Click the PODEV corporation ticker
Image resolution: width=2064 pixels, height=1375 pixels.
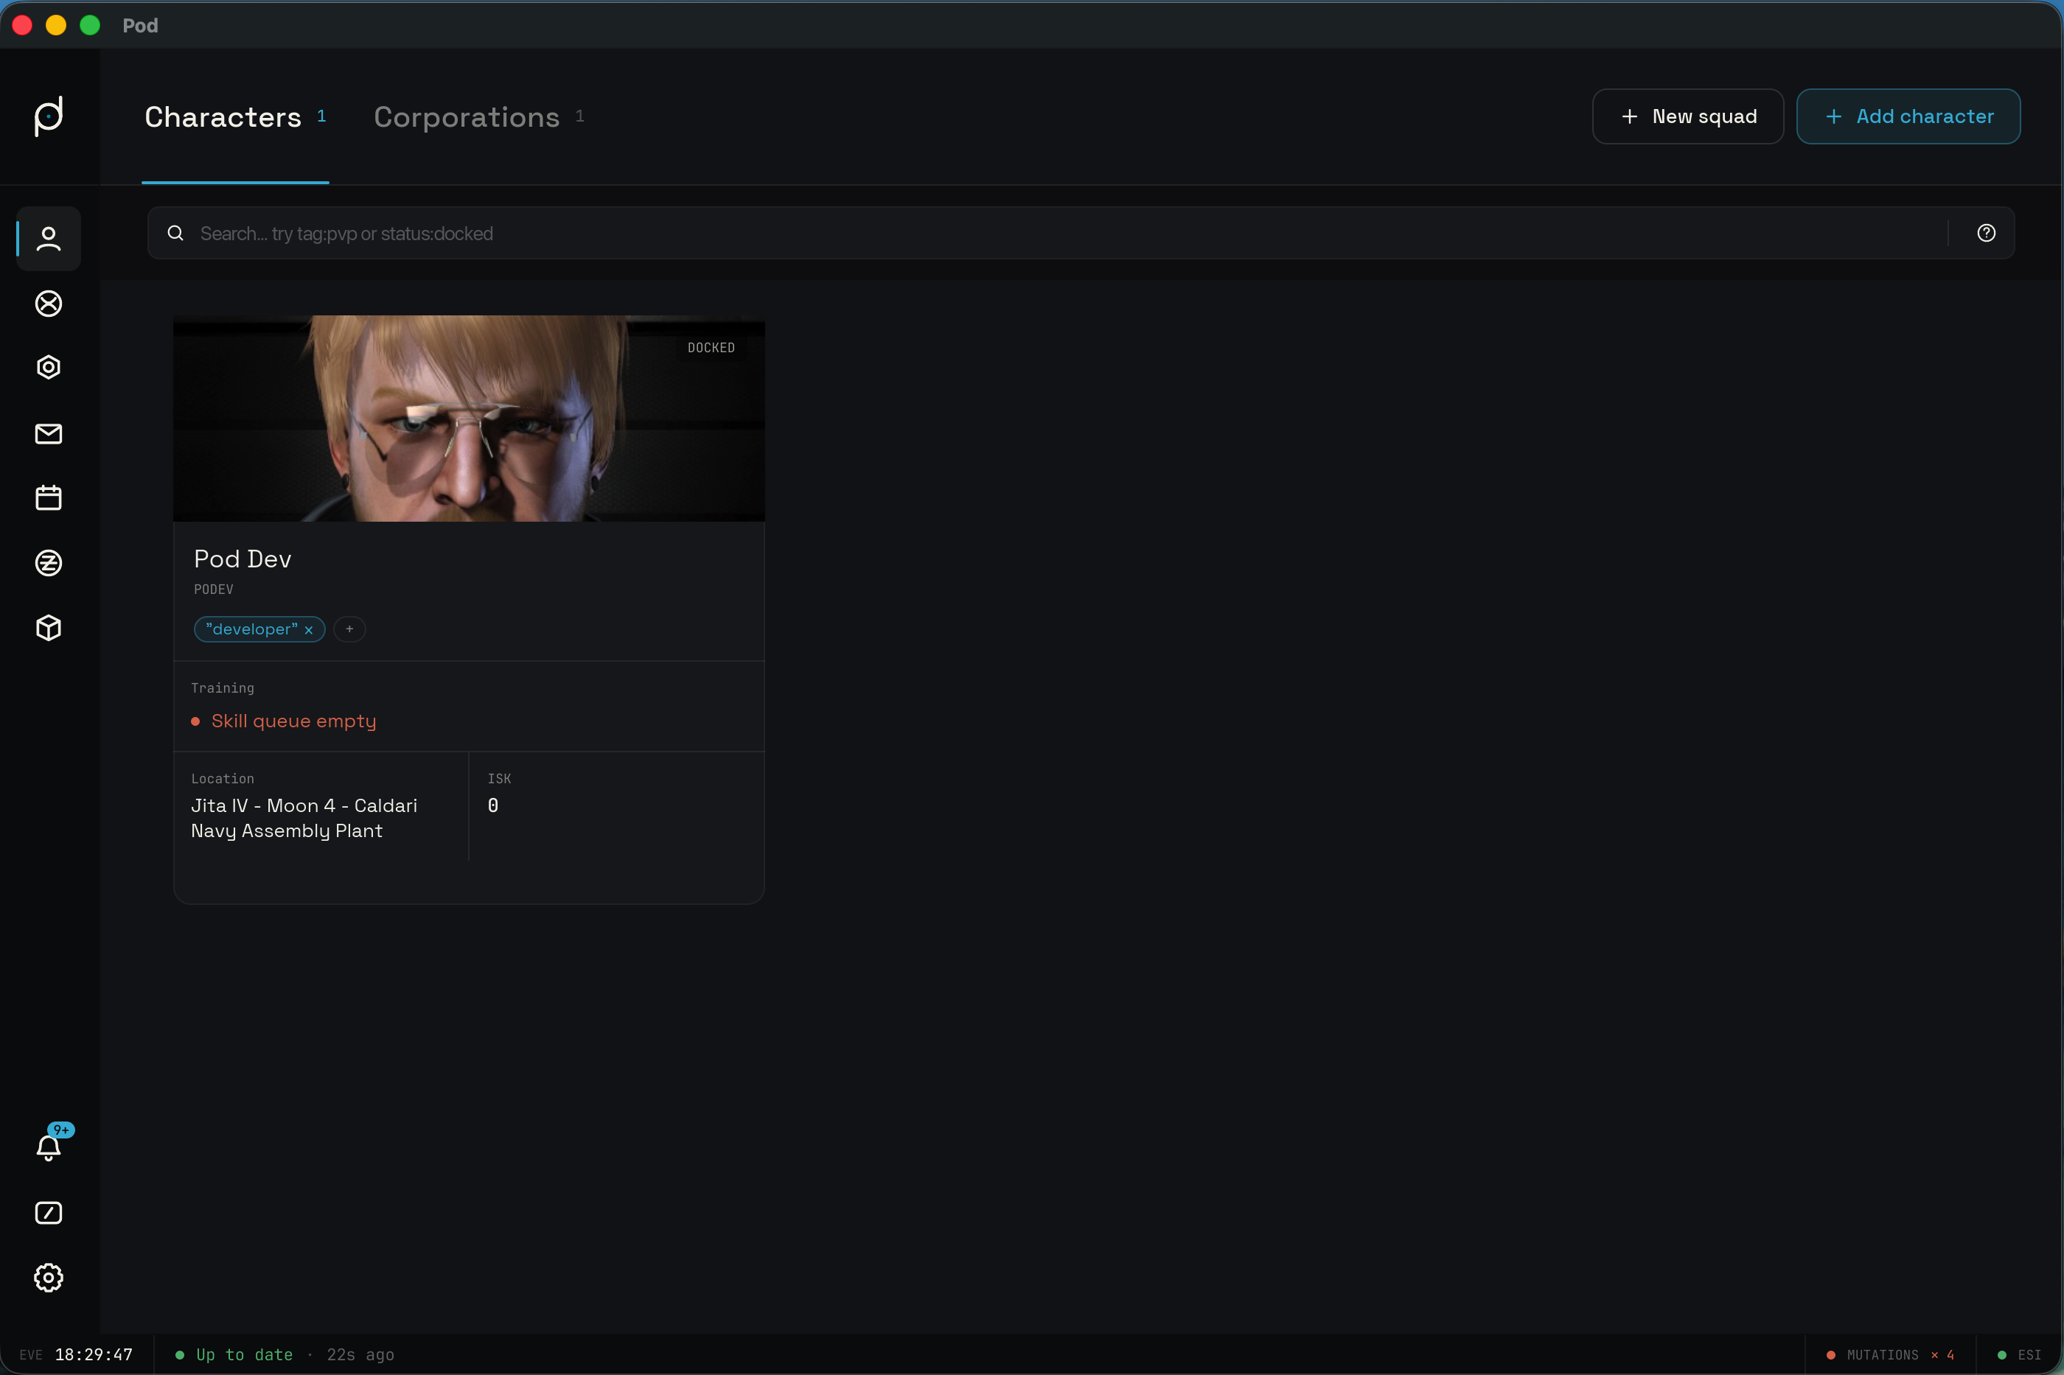click(213, 589)
